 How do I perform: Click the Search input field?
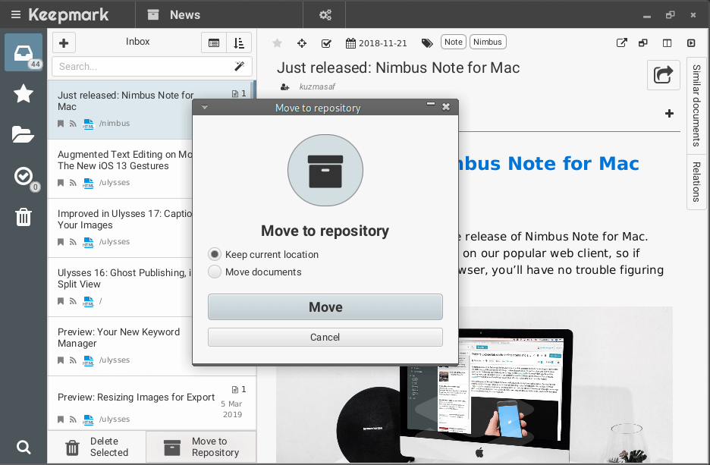pyautogui.click(x=140, y=66)
